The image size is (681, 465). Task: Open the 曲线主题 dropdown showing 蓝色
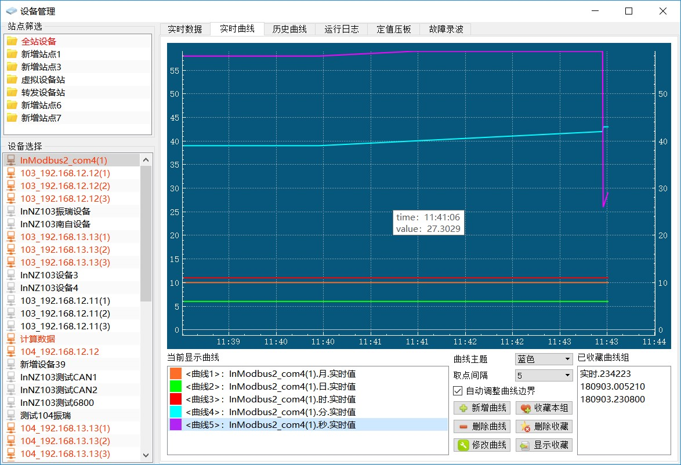(x=544, y=359)
